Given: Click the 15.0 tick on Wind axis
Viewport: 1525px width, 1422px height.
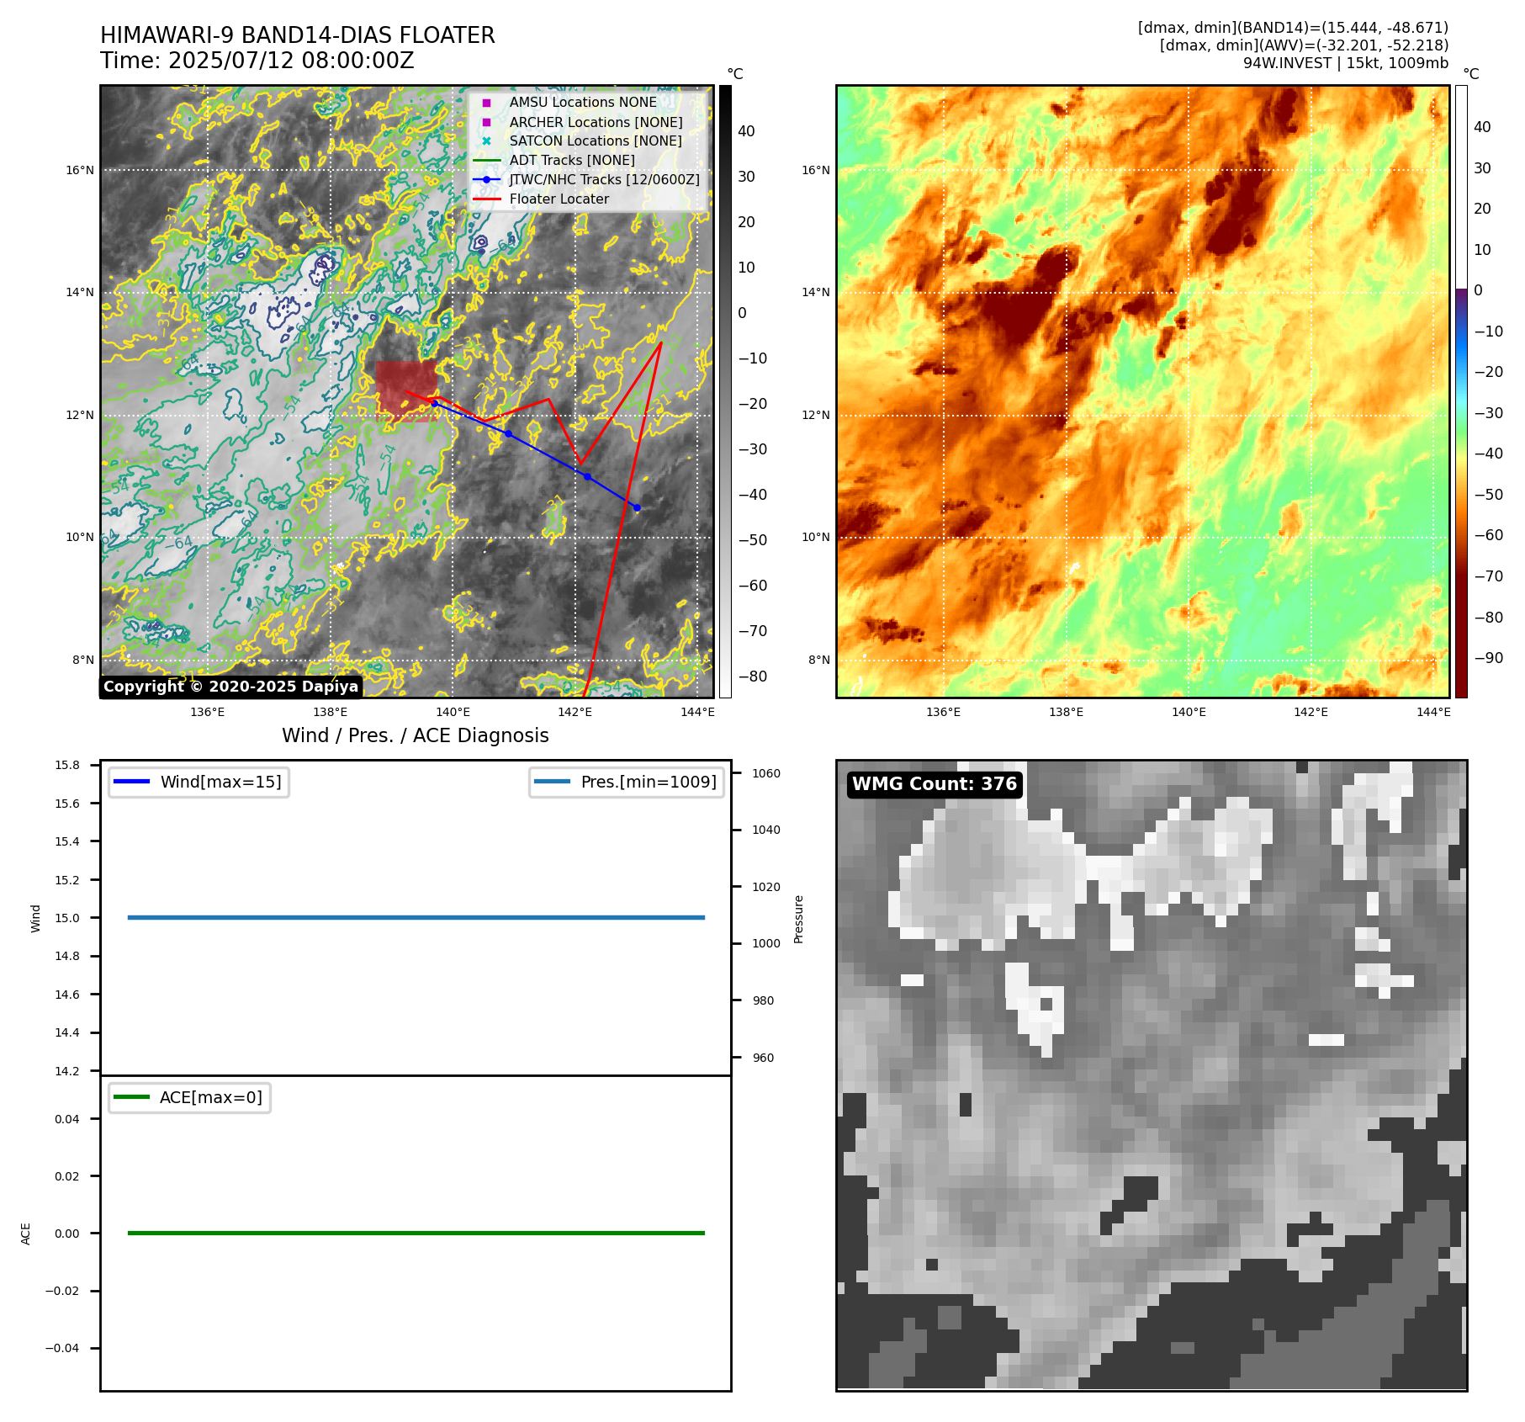Looking at the screenshot, I should pyautogui.click(x=67, y=918).
